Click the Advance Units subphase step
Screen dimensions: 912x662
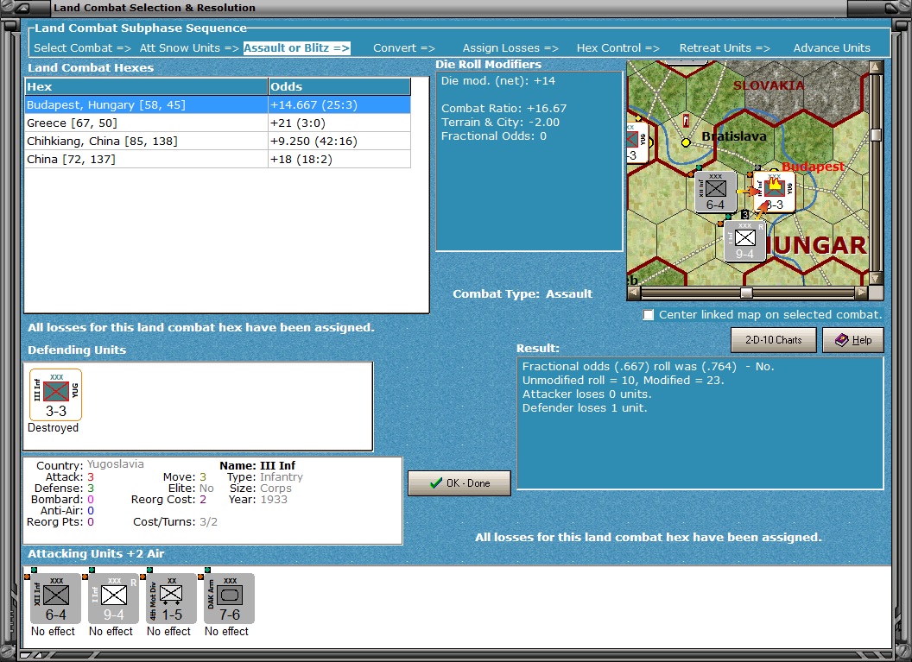[x=832, y=48]
